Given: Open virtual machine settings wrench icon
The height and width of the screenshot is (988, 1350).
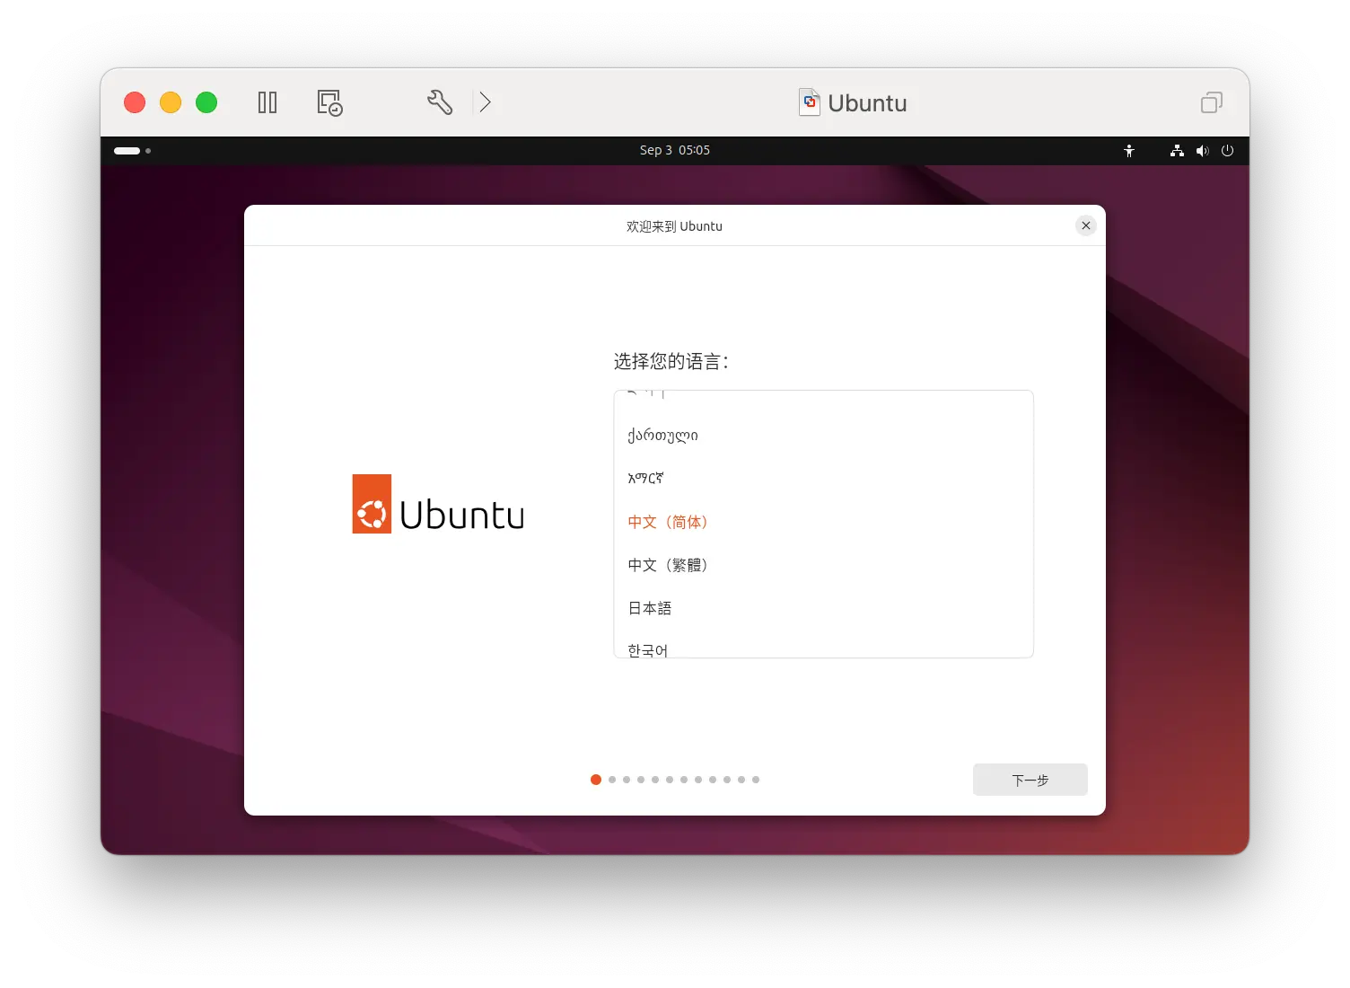Looking at the screenshot, I should click(440, 102).
